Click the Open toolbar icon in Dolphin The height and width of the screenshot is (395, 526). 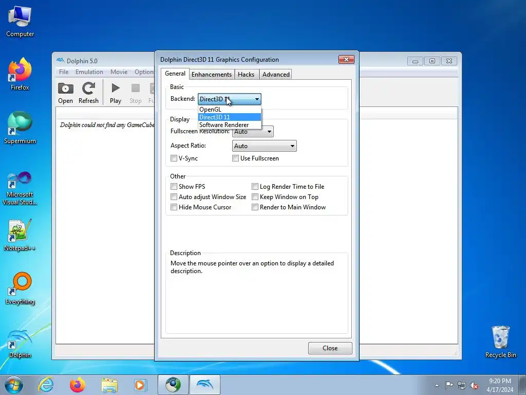click(65, 93)
